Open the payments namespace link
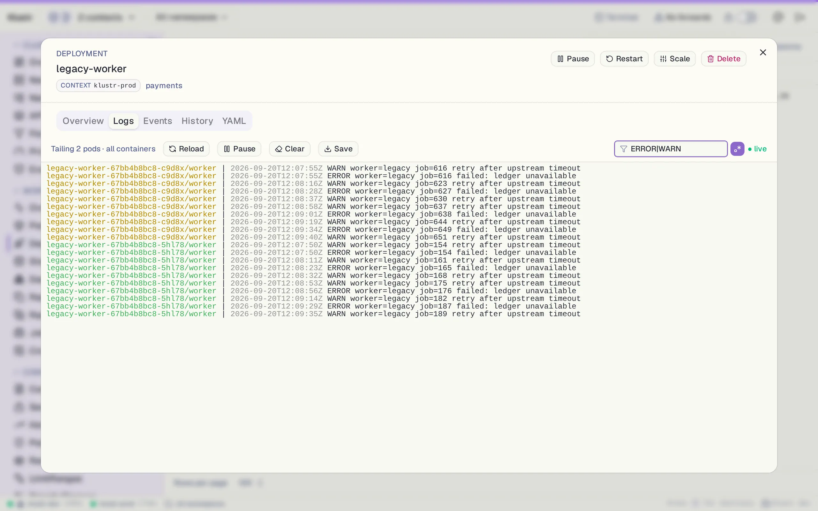The height and width of the screenshot is (511, 818). (164, 86)
